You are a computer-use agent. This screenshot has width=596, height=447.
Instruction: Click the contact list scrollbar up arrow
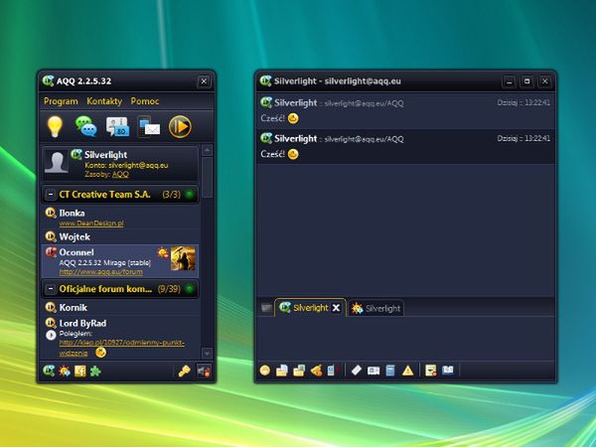[208, 151]
